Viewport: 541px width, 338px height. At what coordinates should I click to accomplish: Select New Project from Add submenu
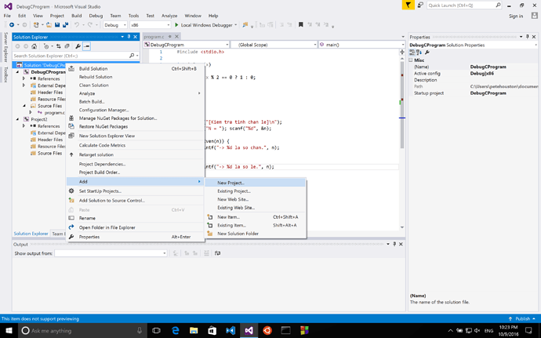(255, 183)
